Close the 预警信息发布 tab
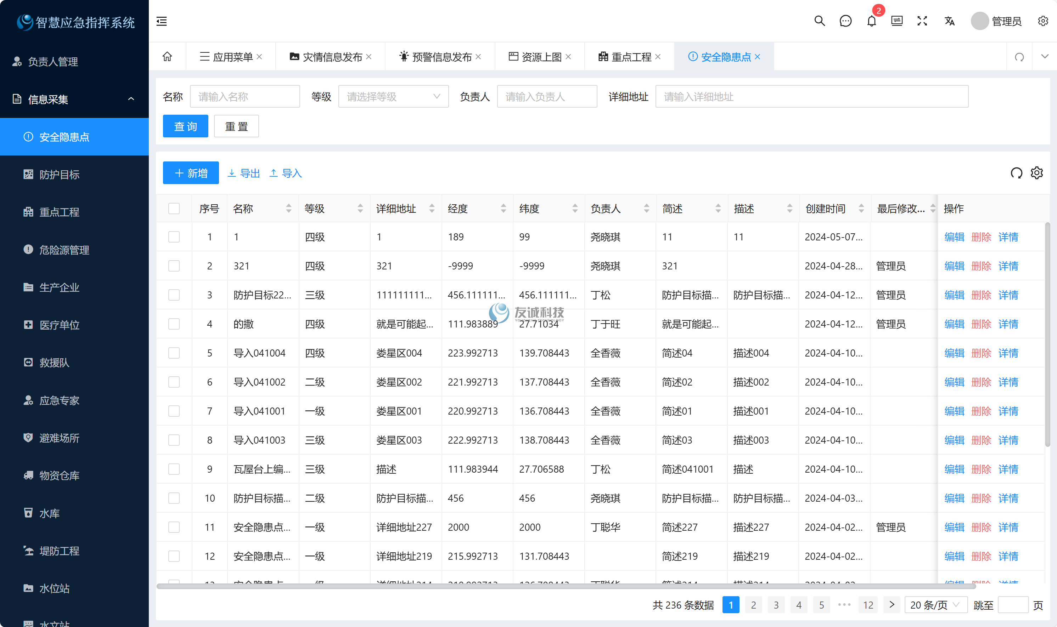Image resolution: width=1057 pixels, height=627 pixels. [x=478, y=57]
